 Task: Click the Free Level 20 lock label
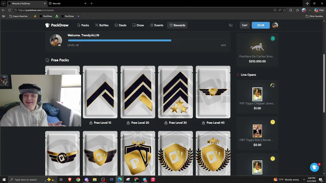pos(138,123)
